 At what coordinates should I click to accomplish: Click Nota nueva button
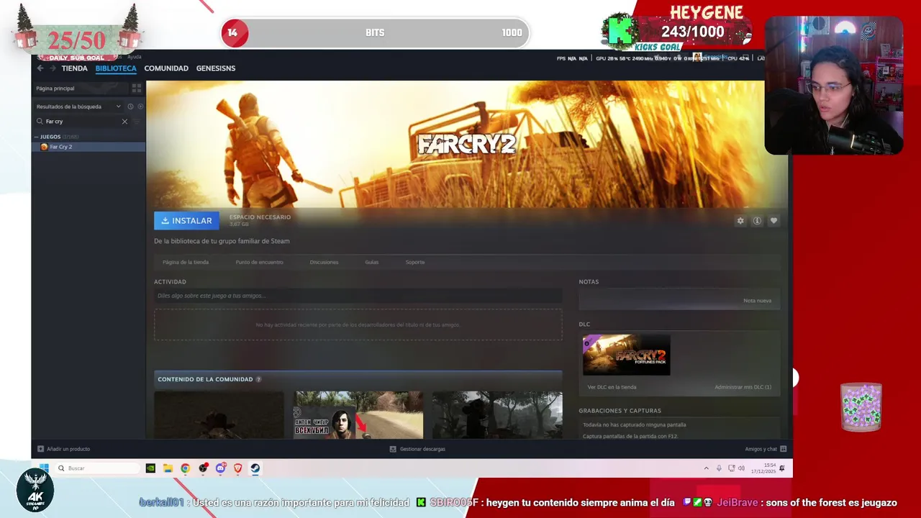[x=757, y=301]
